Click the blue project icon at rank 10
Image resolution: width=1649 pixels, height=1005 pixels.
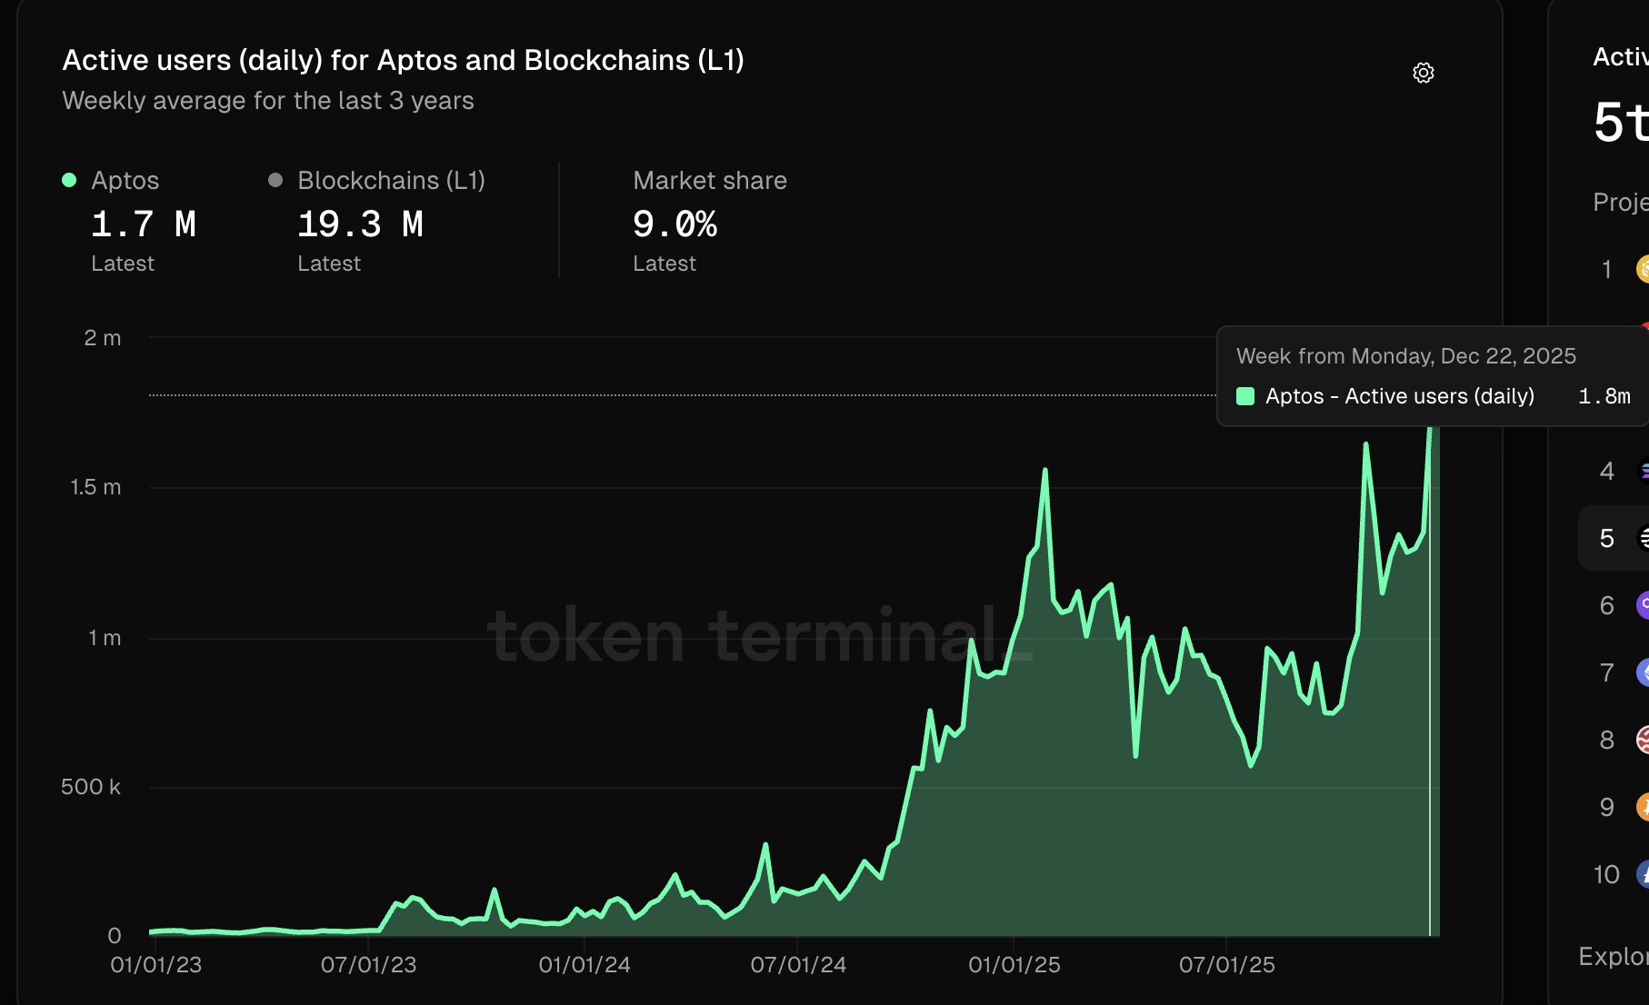coord(1643,874)
